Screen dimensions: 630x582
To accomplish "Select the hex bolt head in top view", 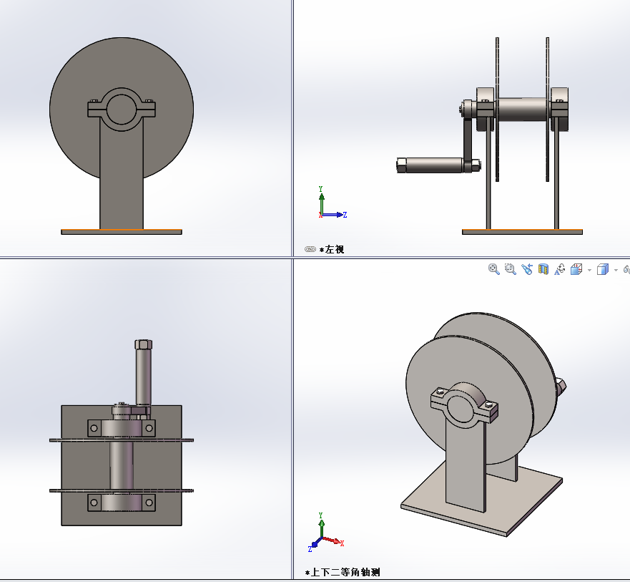I will click(144, 345).
